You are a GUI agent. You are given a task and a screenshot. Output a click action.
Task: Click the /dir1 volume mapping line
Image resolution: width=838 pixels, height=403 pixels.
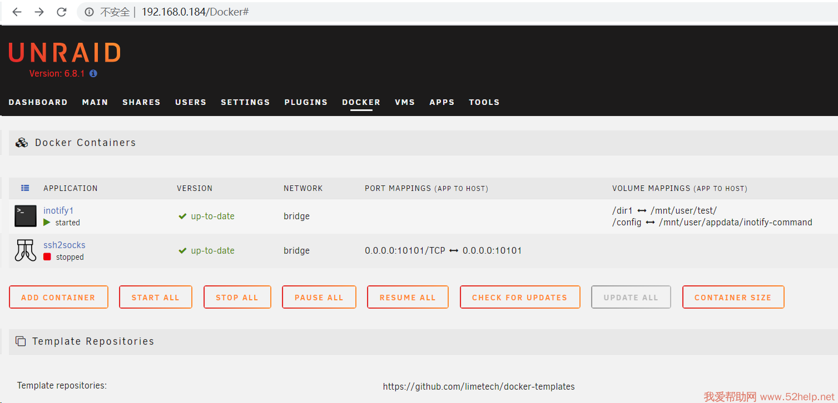(665, 210)
